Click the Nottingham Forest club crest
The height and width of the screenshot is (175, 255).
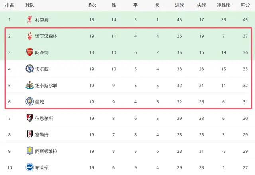coord(29,36)
